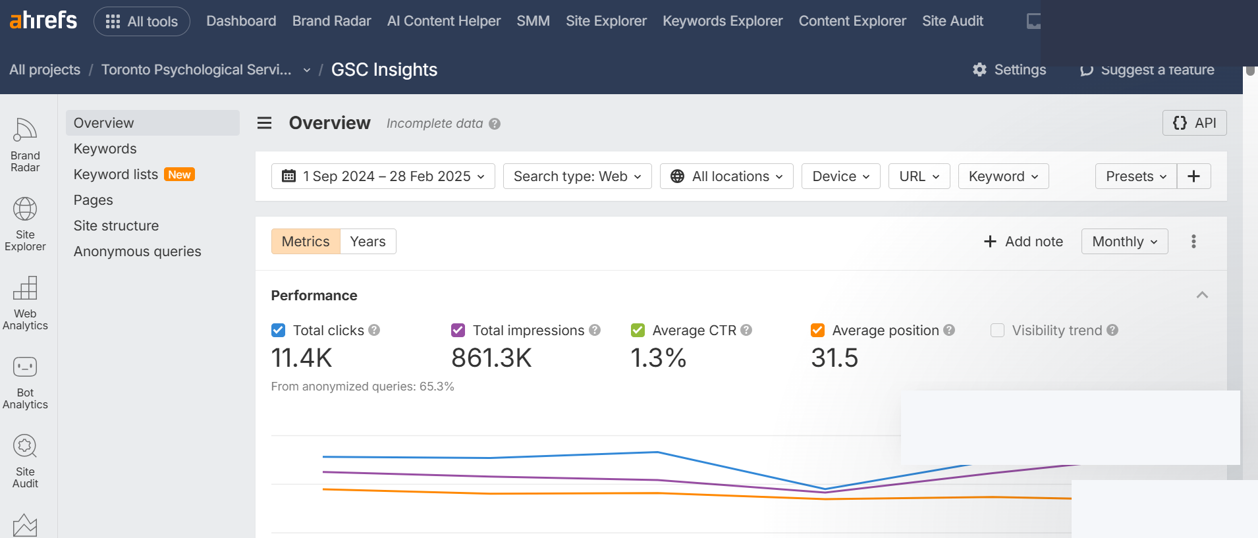Toggle the Total clicks checkbox
The width and height of the screenshot is (1258, 538).
pos(278,330)
